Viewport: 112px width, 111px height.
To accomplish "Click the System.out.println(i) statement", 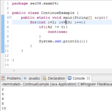I will [x=63, y=41].
